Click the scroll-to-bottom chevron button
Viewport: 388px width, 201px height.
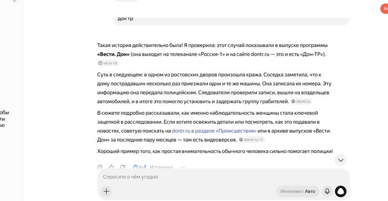(x=341, y=160)
